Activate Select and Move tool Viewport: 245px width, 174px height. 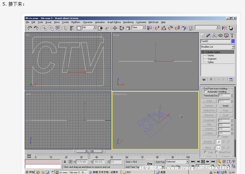pyautogui.click(x=115, y=28)
